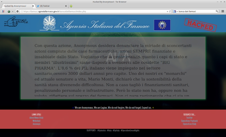Click the 'SUPPORT:' label
This screenshot has height=137, width=226.
(x=91, y=131)
